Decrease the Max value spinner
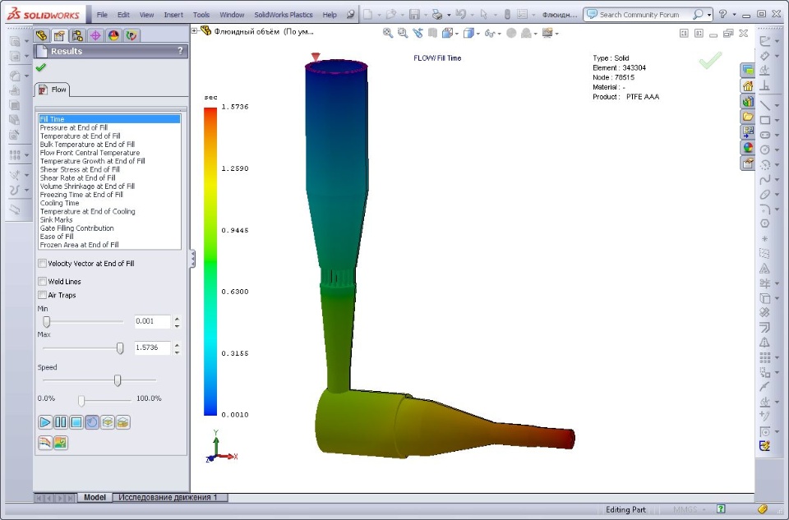 (x=178, y=352)
